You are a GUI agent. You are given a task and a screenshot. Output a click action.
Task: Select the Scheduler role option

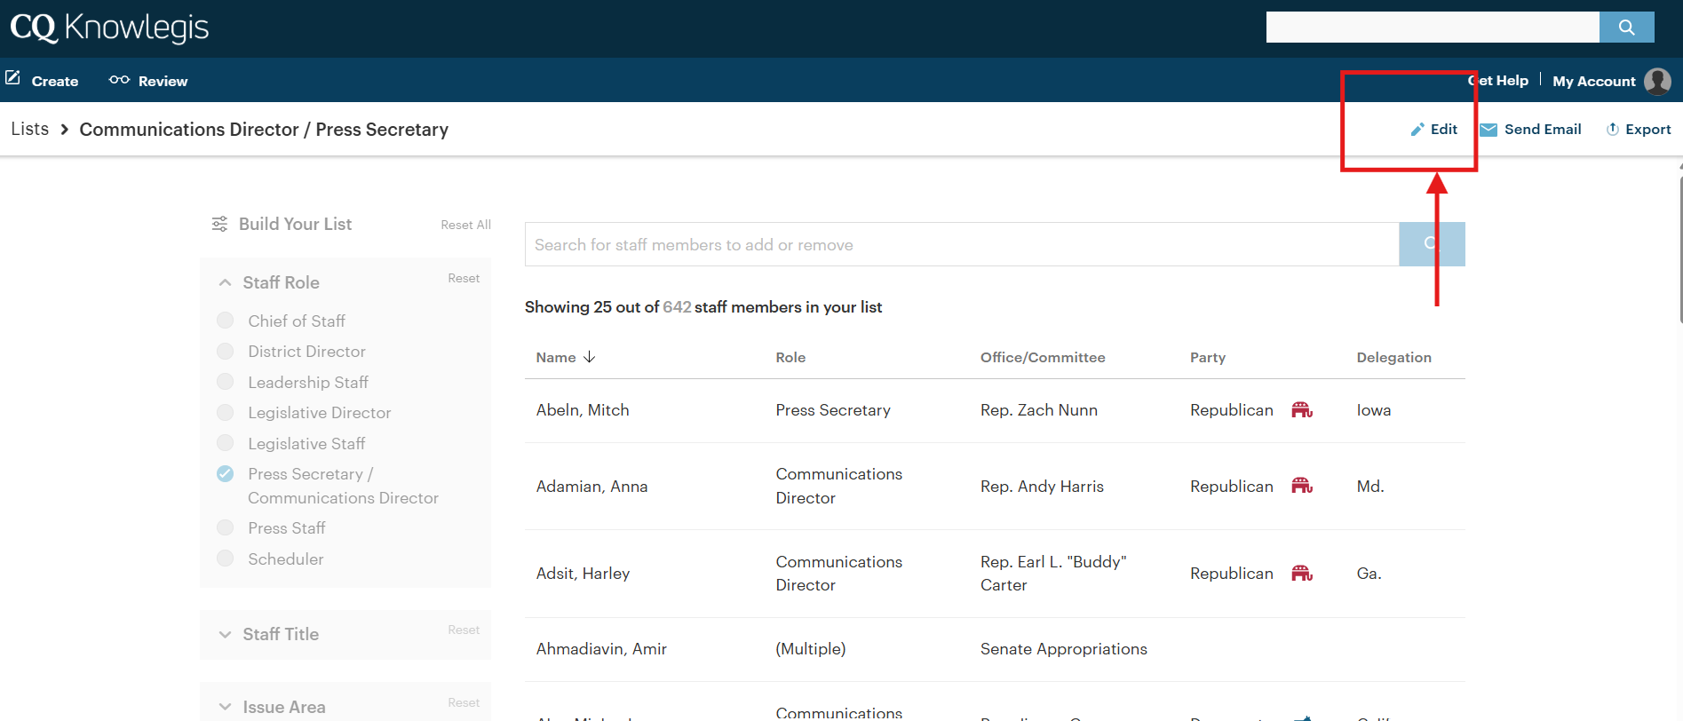coord(226,559)
